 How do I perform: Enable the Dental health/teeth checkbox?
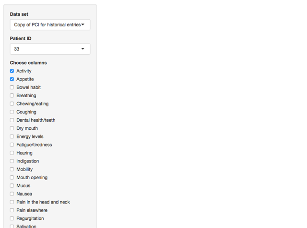(x=12, y=120)
